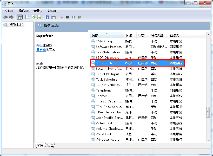Select the Tablet PC Input gear icon
Screen dimensions: 213x156
pos(93,74)
